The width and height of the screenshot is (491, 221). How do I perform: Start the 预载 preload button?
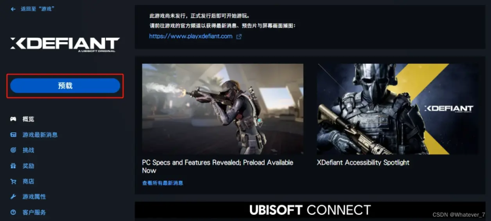pyautogui.click(x=65, y=86)
